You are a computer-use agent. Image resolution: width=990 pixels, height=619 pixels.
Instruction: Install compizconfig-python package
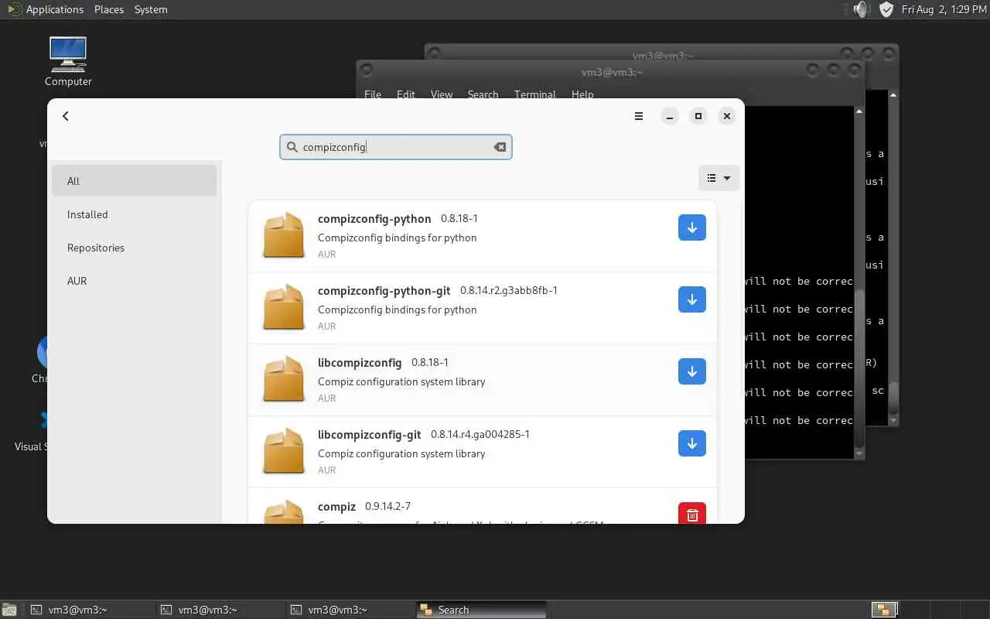(692, 227)
